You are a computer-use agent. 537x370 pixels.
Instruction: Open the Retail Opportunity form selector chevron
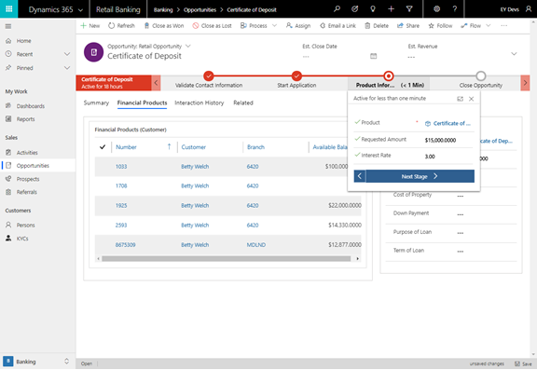(x=188, y=46)
